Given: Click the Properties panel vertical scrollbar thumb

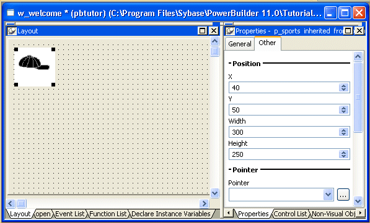Looking at the screenshot, I should pyautogui.click(x=358, y=97).
